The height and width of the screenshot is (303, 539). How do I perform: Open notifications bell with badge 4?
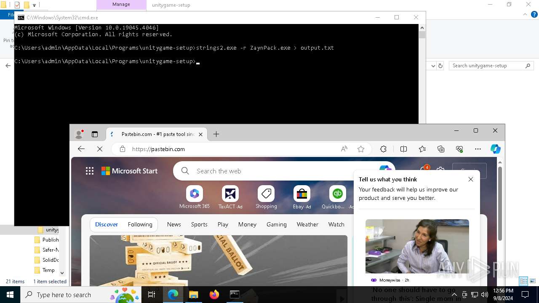click(x=425, y=170)
